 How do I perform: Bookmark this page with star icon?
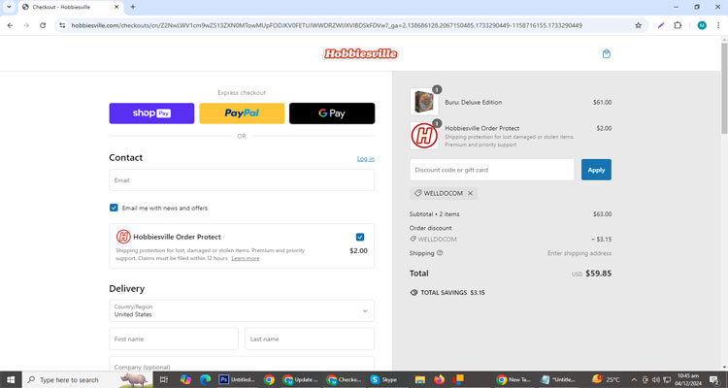click(x=638, y=25)
